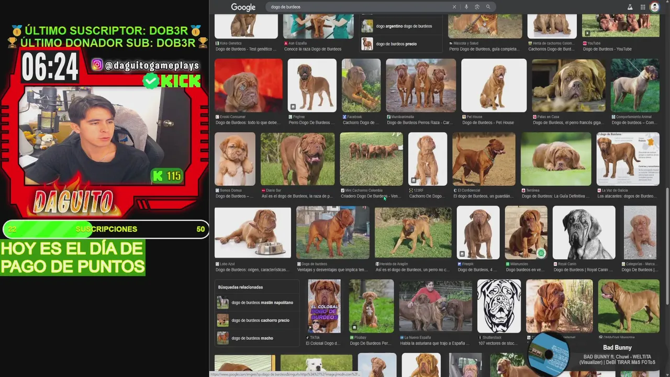The height and width of the screenshot is (377, 670).
Task: Open the Somos Domus puppy image
Action: 235,159
